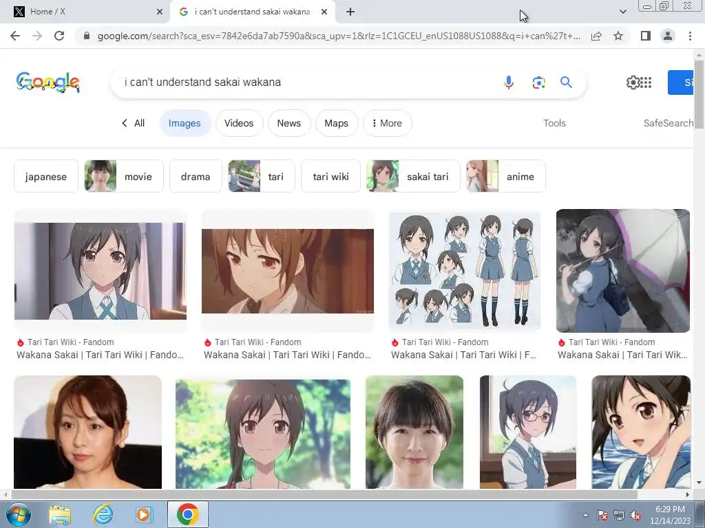Filter images by movie chip
Screen dimensions: 705x528
coord(124,177)
